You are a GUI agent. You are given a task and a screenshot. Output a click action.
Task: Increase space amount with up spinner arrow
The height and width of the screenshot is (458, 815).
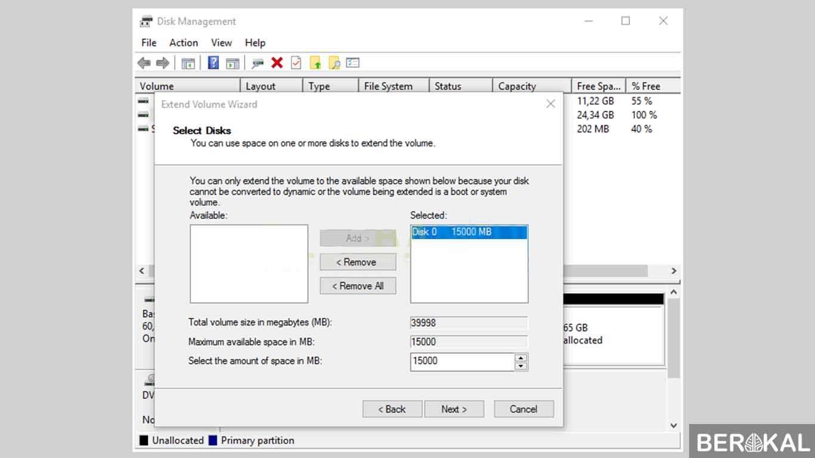pos(521,358)
